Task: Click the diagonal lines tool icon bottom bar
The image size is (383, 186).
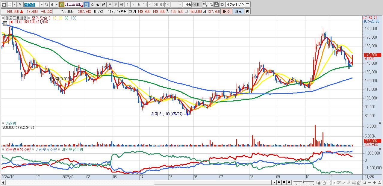Action: pyautogui.click(x=349, y=182)
